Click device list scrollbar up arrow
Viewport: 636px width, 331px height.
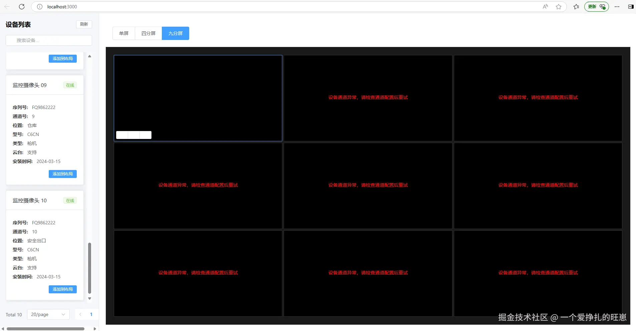(89, 56)
